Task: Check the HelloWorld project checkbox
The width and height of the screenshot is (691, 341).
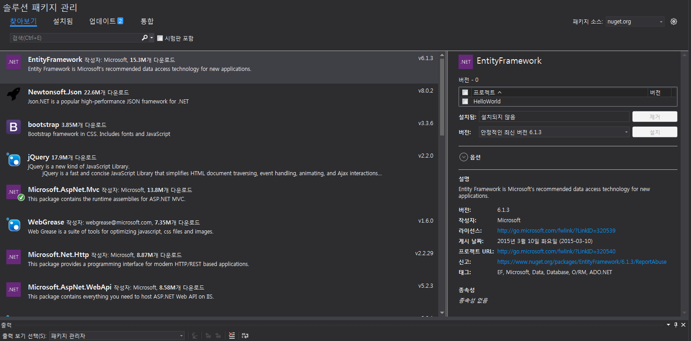Action: (x=465, y=101)
